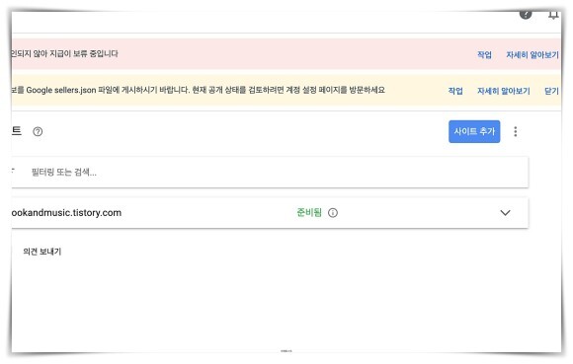
Task: Expand the tistory.com site row chevron
Action: [505, 213]
